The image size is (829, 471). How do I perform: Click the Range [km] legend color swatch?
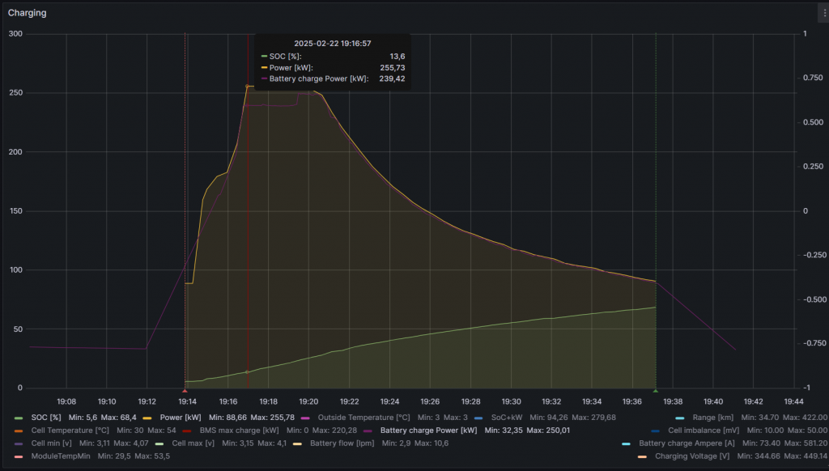pos(657,418)
